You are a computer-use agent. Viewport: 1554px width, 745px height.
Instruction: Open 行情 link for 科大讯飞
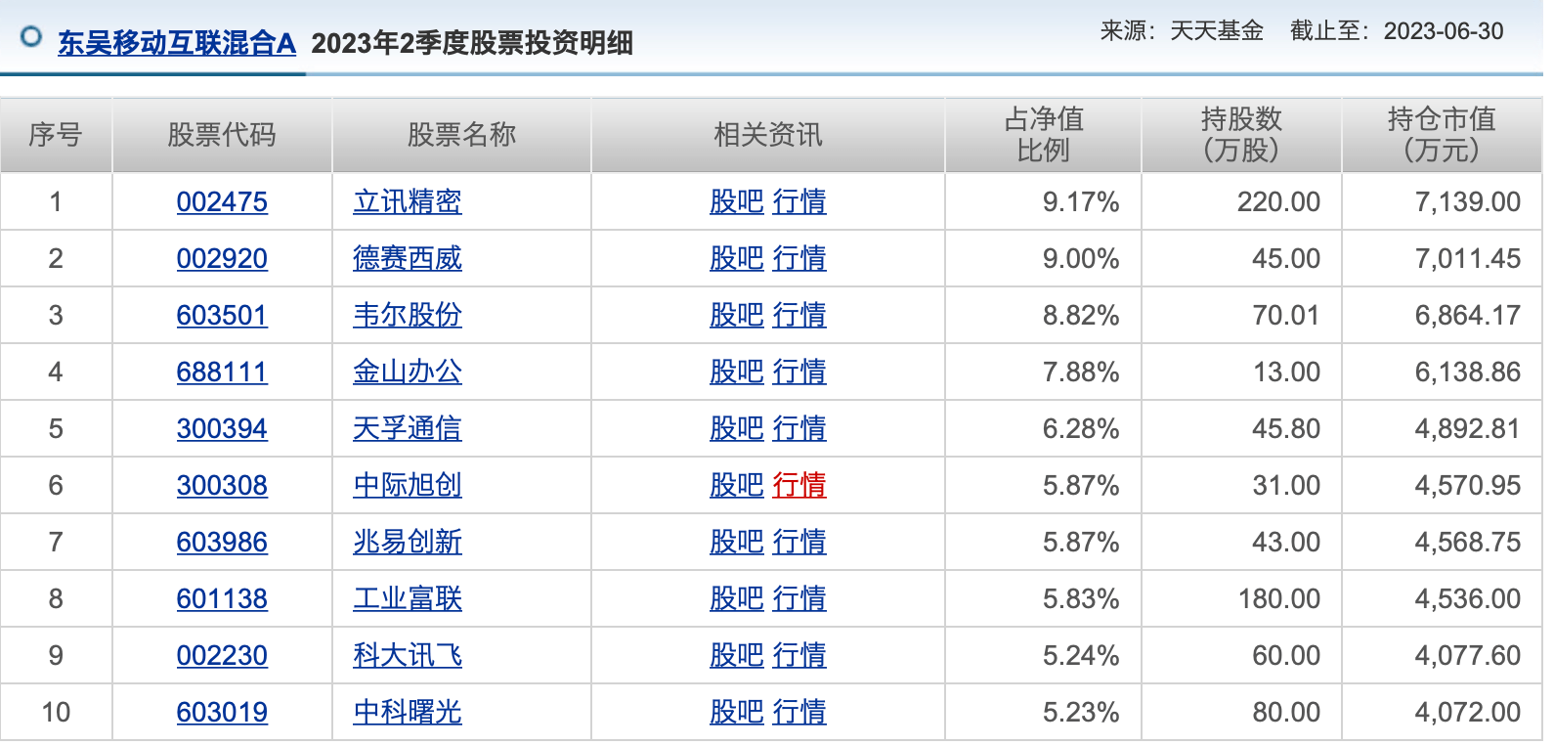pyautogui.click(x=799, y=656)
